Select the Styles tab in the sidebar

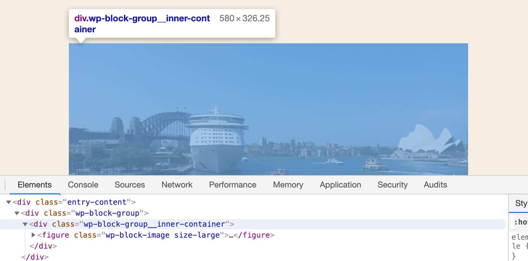click(520, 203)
